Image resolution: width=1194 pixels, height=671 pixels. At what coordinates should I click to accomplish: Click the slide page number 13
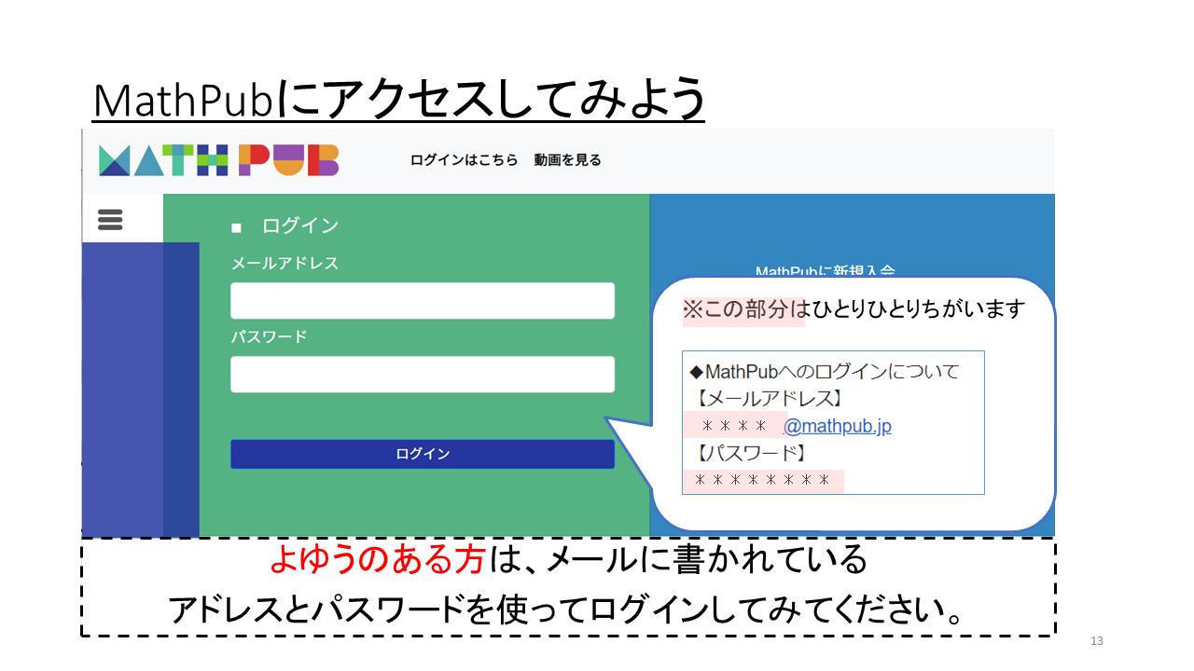1096,641
